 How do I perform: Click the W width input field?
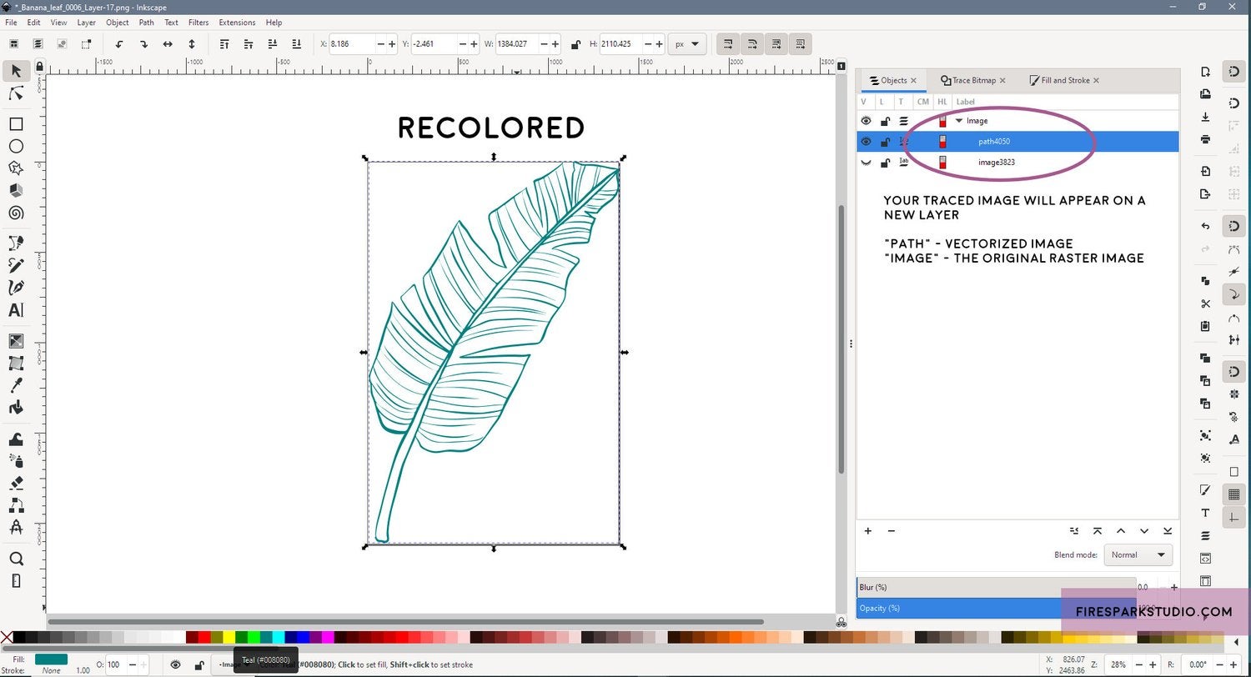point(518,44)
